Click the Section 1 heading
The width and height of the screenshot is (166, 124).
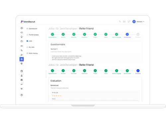(x=54, y=49)
